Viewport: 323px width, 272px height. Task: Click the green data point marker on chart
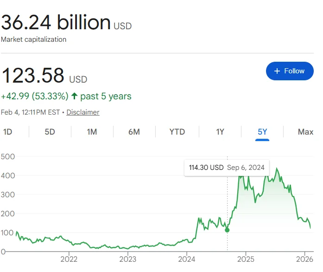coord(227,230)
